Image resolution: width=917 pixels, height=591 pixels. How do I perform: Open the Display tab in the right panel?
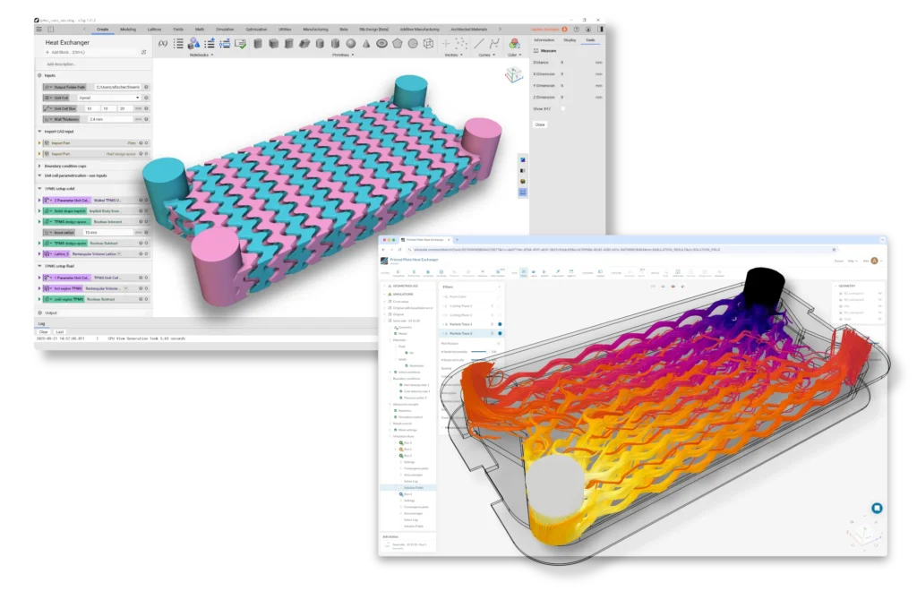pos(570,39)
